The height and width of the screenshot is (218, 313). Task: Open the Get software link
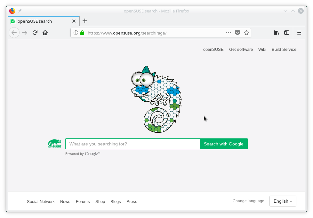coord(241,50)
